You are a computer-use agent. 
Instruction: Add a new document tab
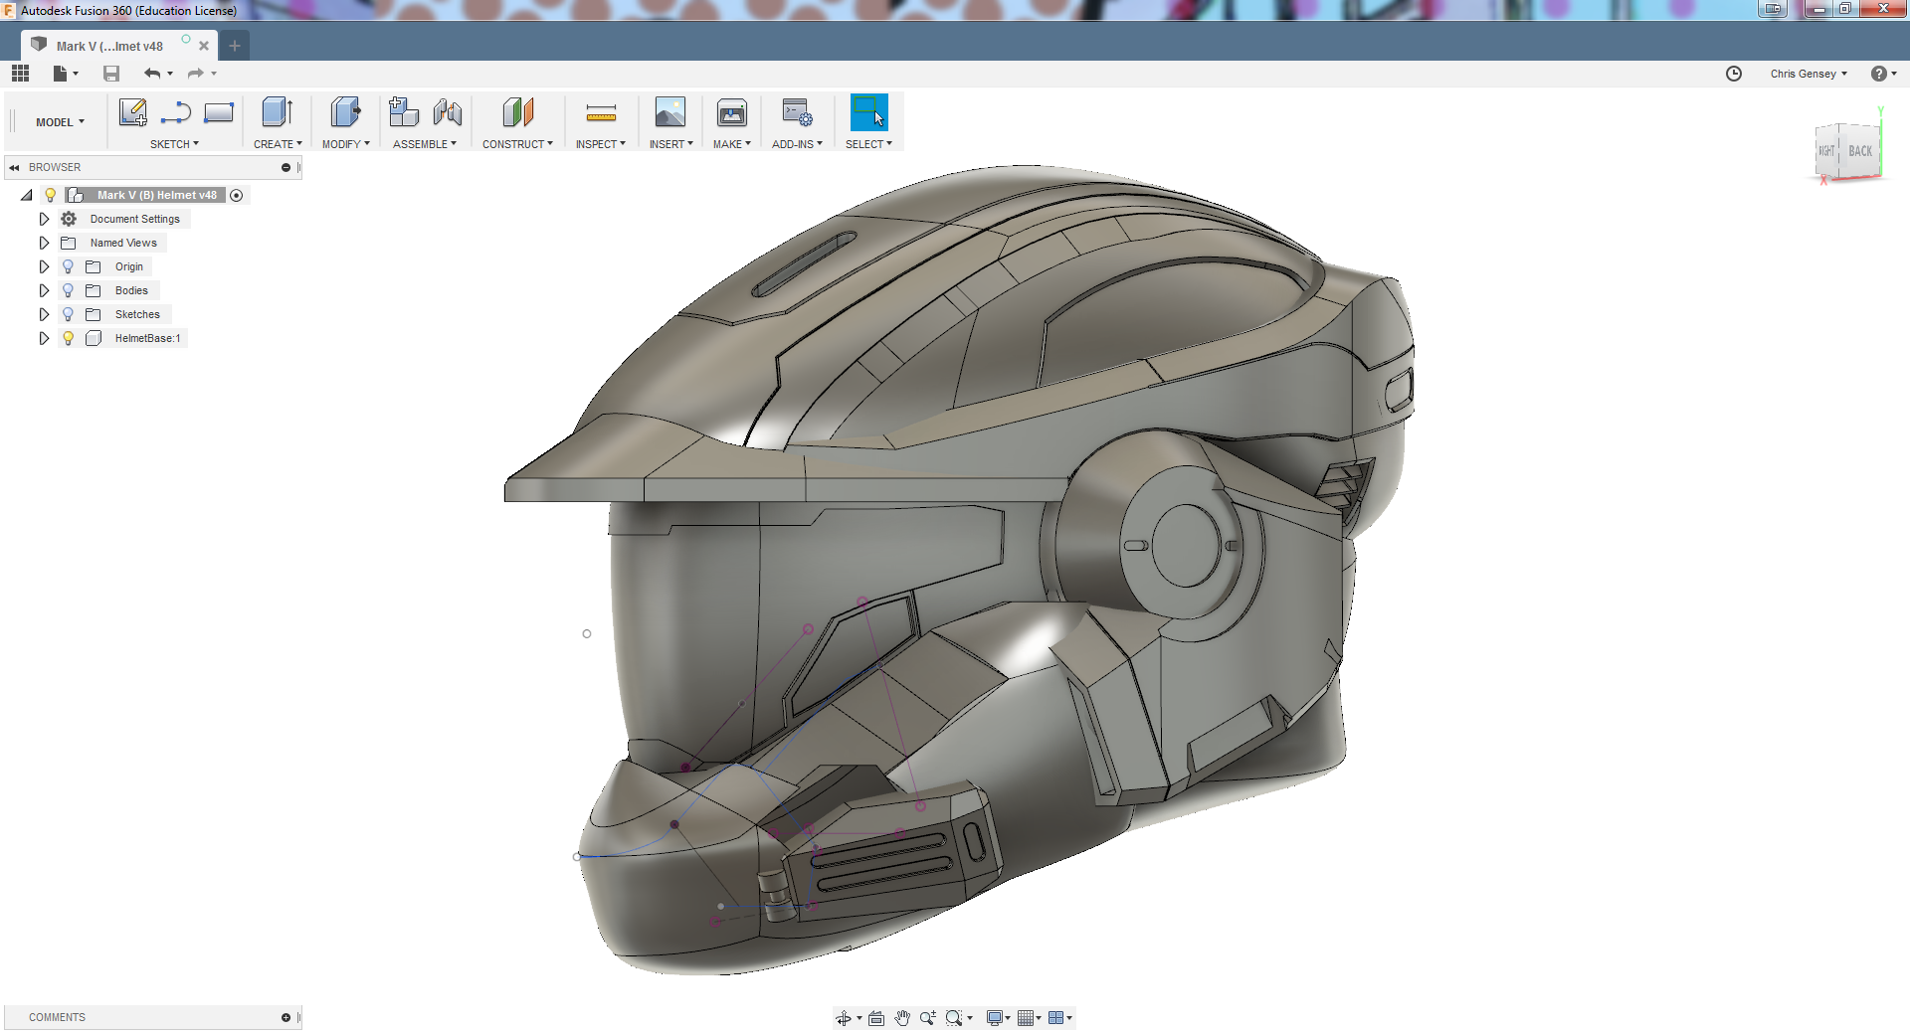pyautogui.click(x=235, y=46)
